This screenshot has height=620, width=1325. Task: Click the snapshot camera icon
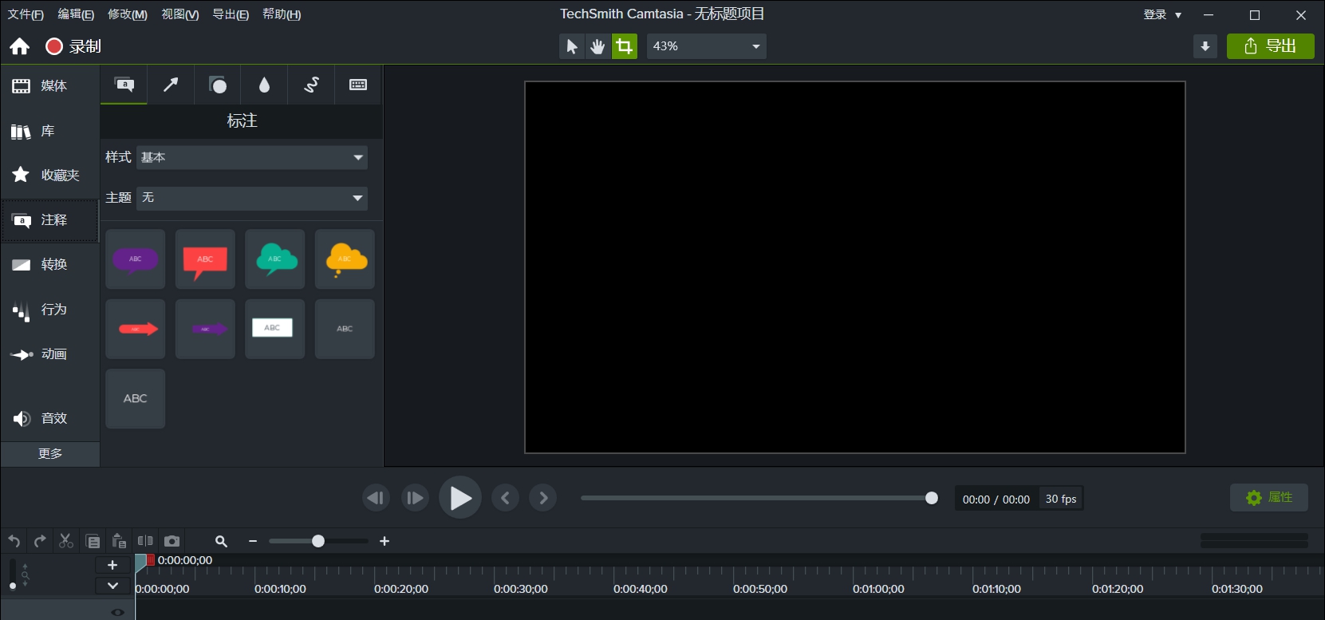tap(172, 541)
